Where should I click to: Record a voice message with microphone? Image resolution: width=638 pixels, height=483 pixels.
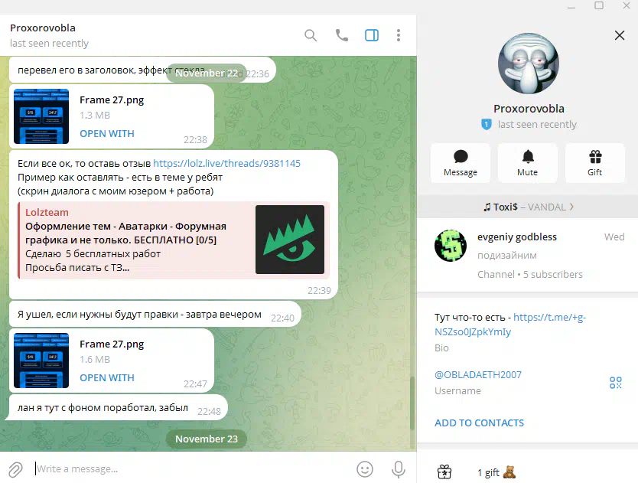tap(398, 468)
